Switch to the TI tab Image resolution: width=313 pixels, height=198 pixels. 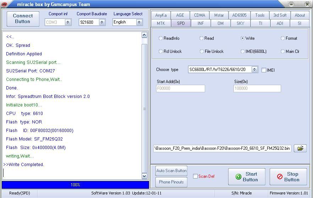tap(260, 23)
